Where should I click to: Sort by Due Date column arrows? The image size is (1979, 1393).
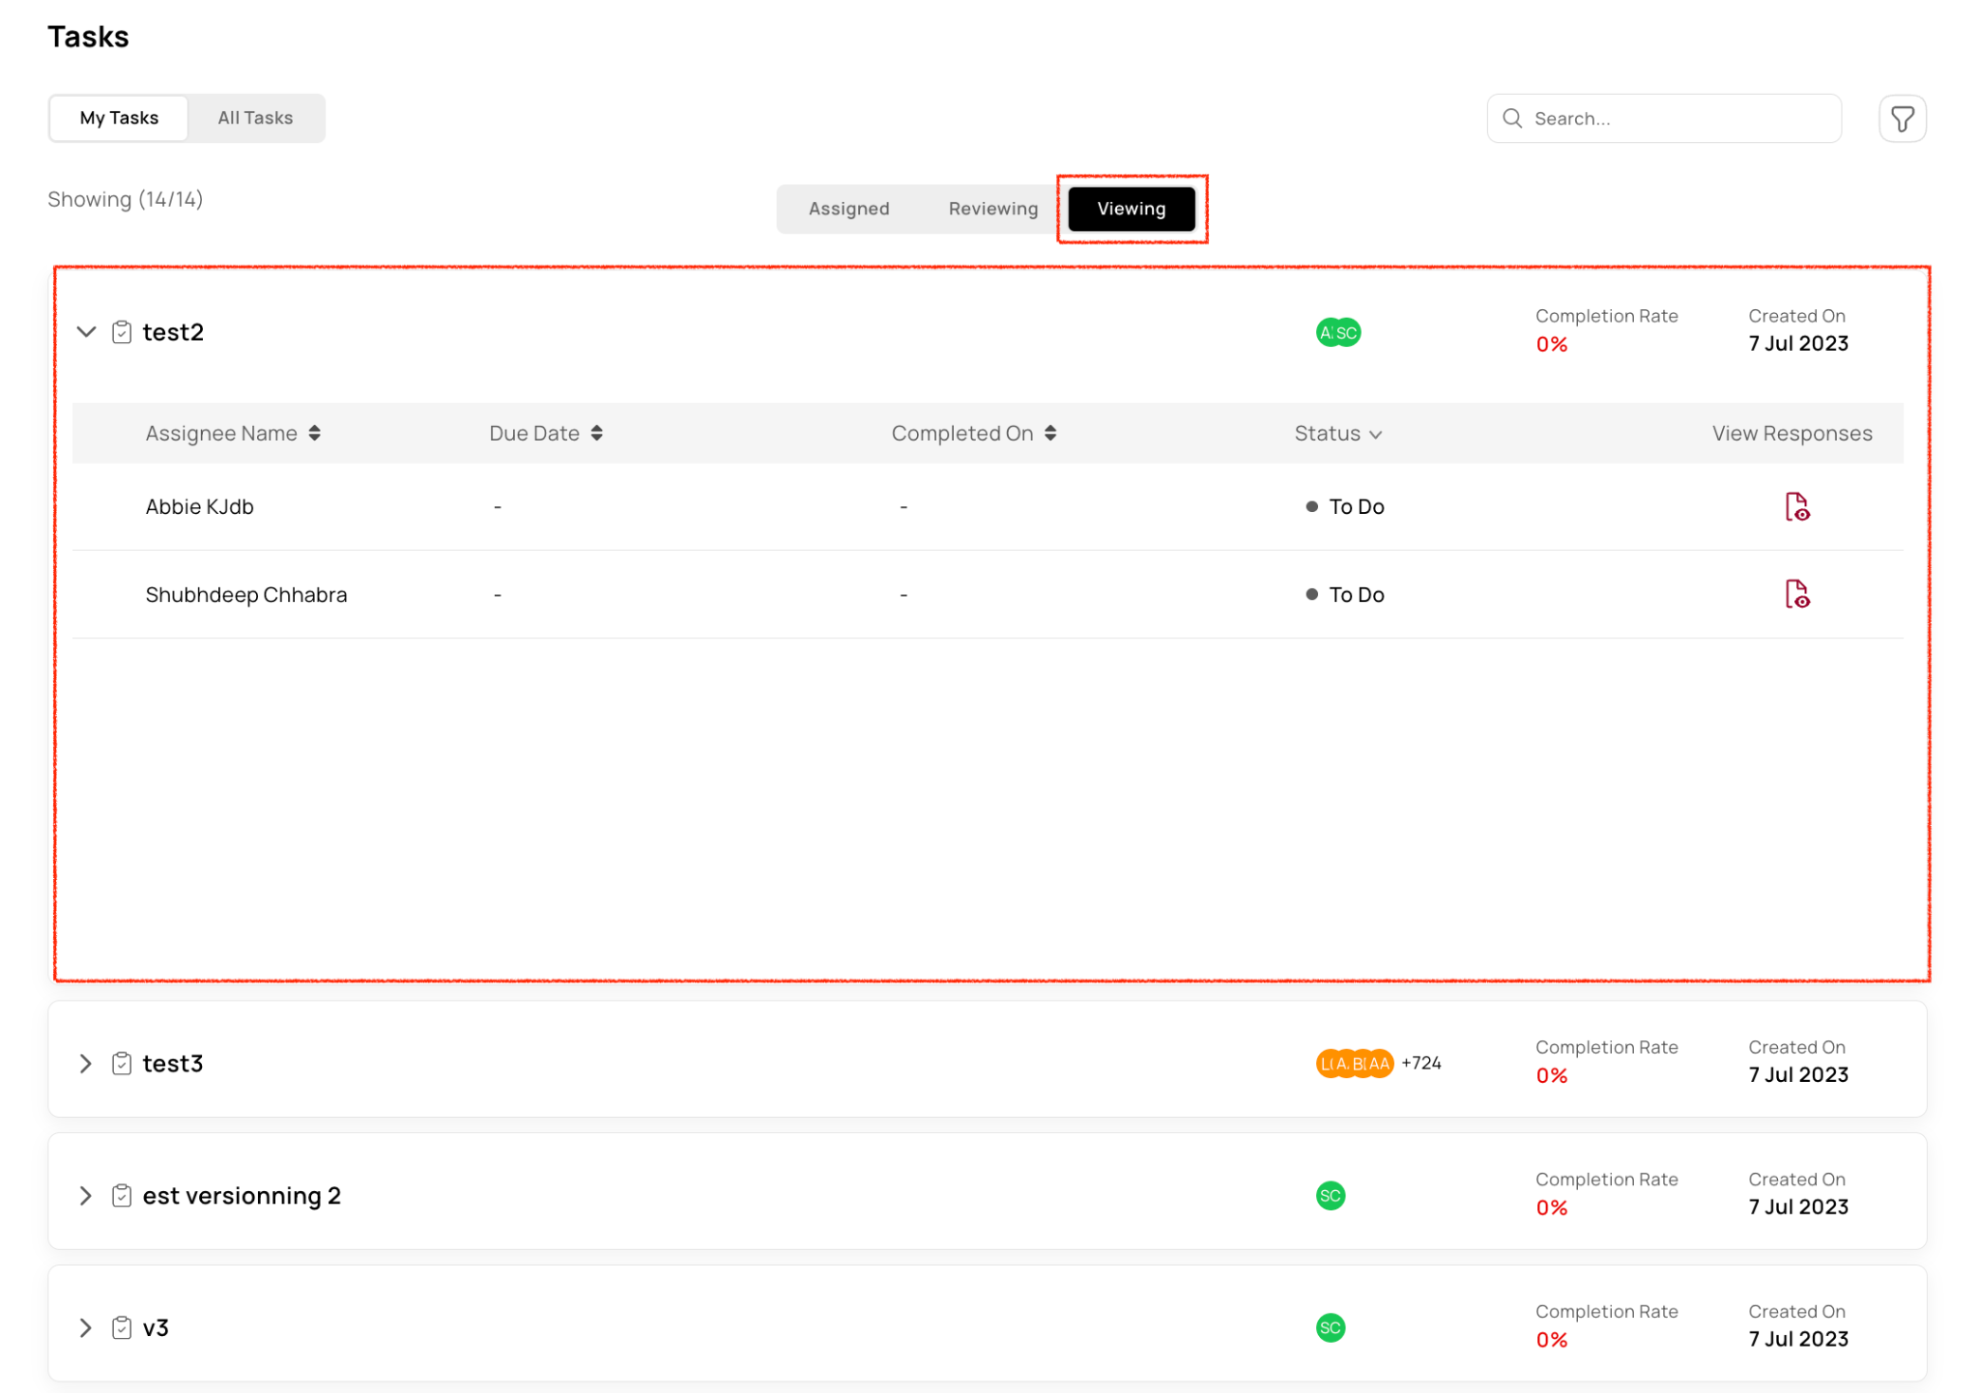[597, 433]
